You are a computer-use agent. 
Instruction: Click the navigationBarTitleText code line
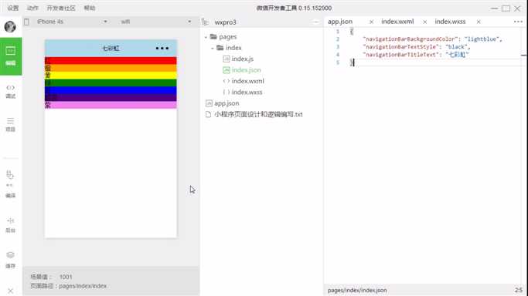pyautogui.click(x=416, y=55)
